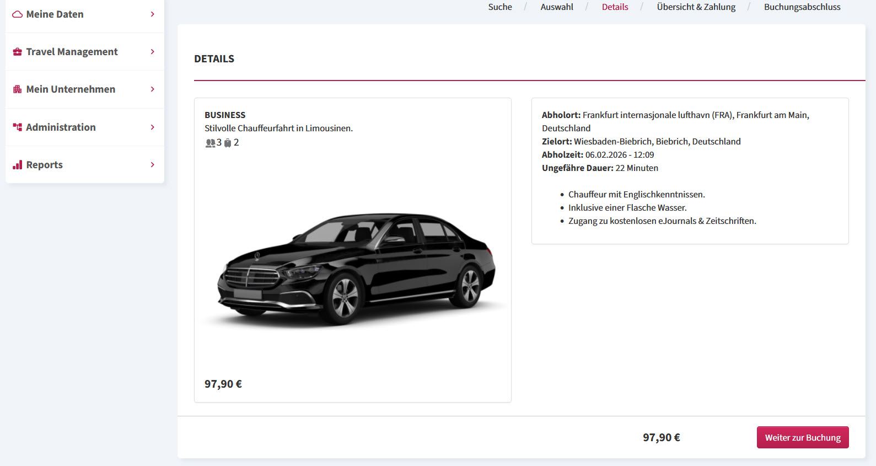
Task: Click the building icon beside Mein Unternehmen
Action: click(x=18, y=89)
